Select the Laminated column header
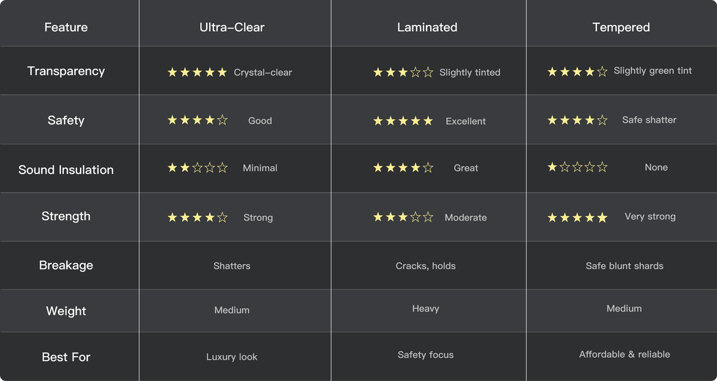The height and width of the screenshot is (381, 717). coord(427,27)
